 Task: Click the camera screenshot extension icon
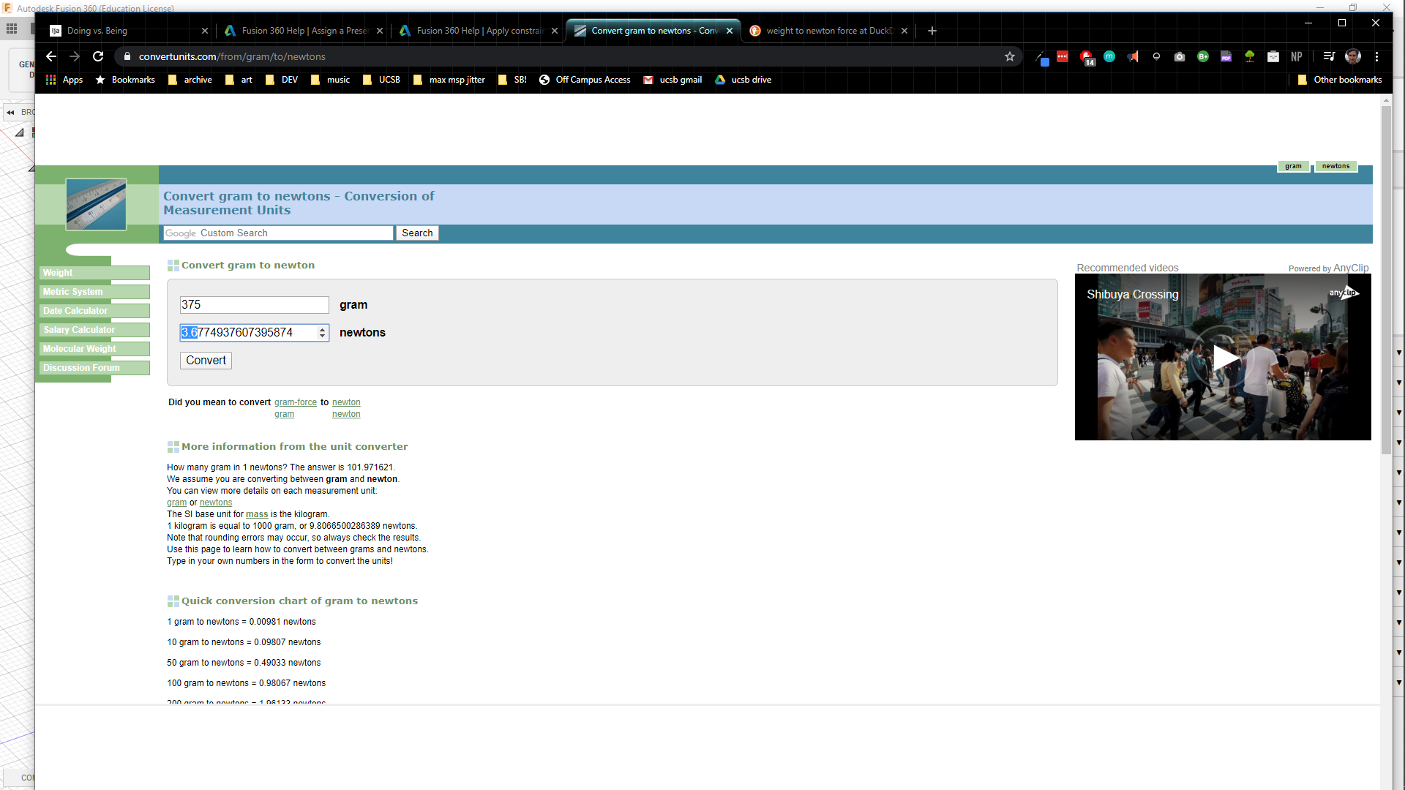point(1180,57)
